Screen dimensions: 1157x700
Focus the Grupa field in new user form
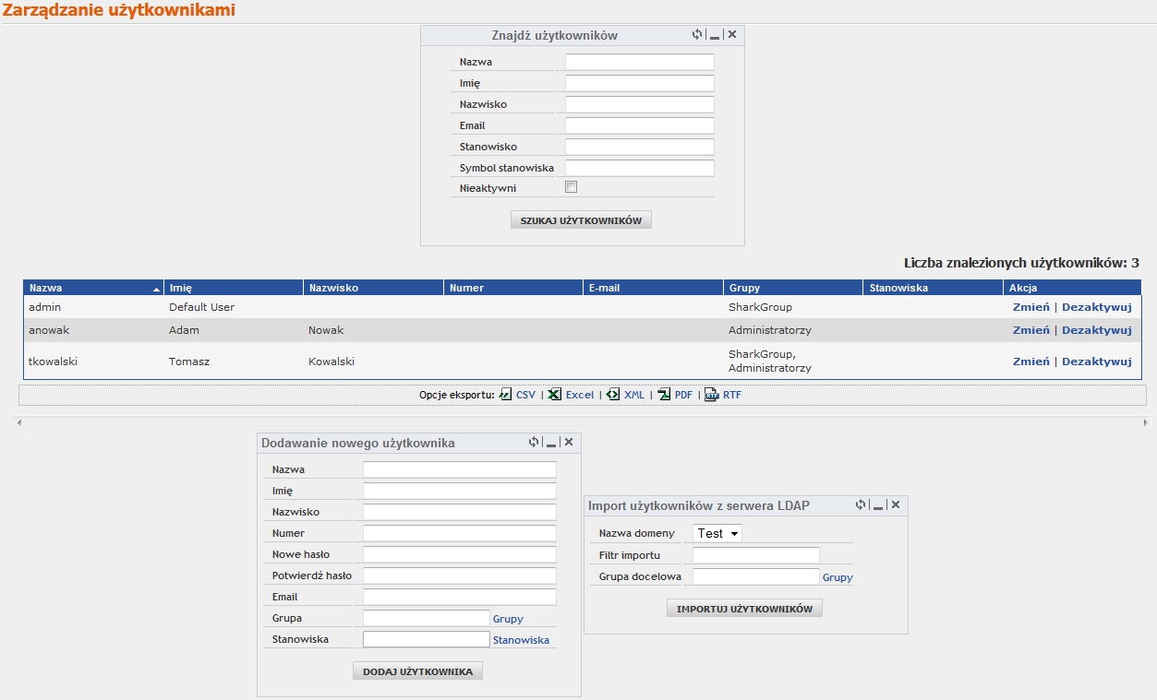[426, 618]
